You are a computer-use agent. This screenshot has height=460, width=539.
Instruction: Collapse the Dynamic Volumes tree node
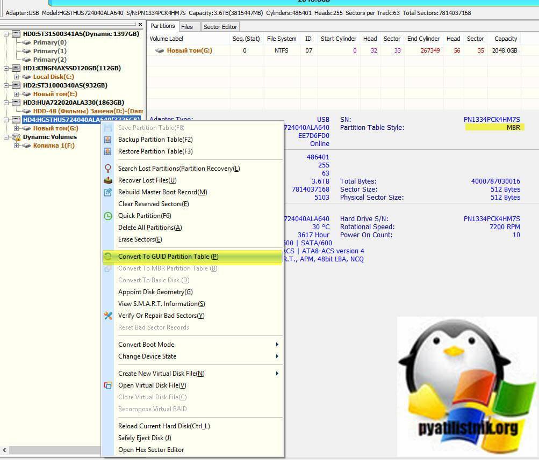(x=6, y=137)
